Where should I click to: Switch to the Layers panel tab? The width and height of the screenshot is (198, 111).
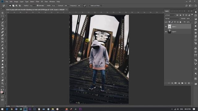[167, 11]
